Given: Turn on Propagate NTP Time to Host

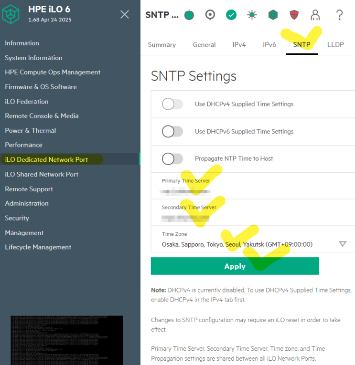Looking at the screenshot, I should pyautogui.click(x=172, y=158).
